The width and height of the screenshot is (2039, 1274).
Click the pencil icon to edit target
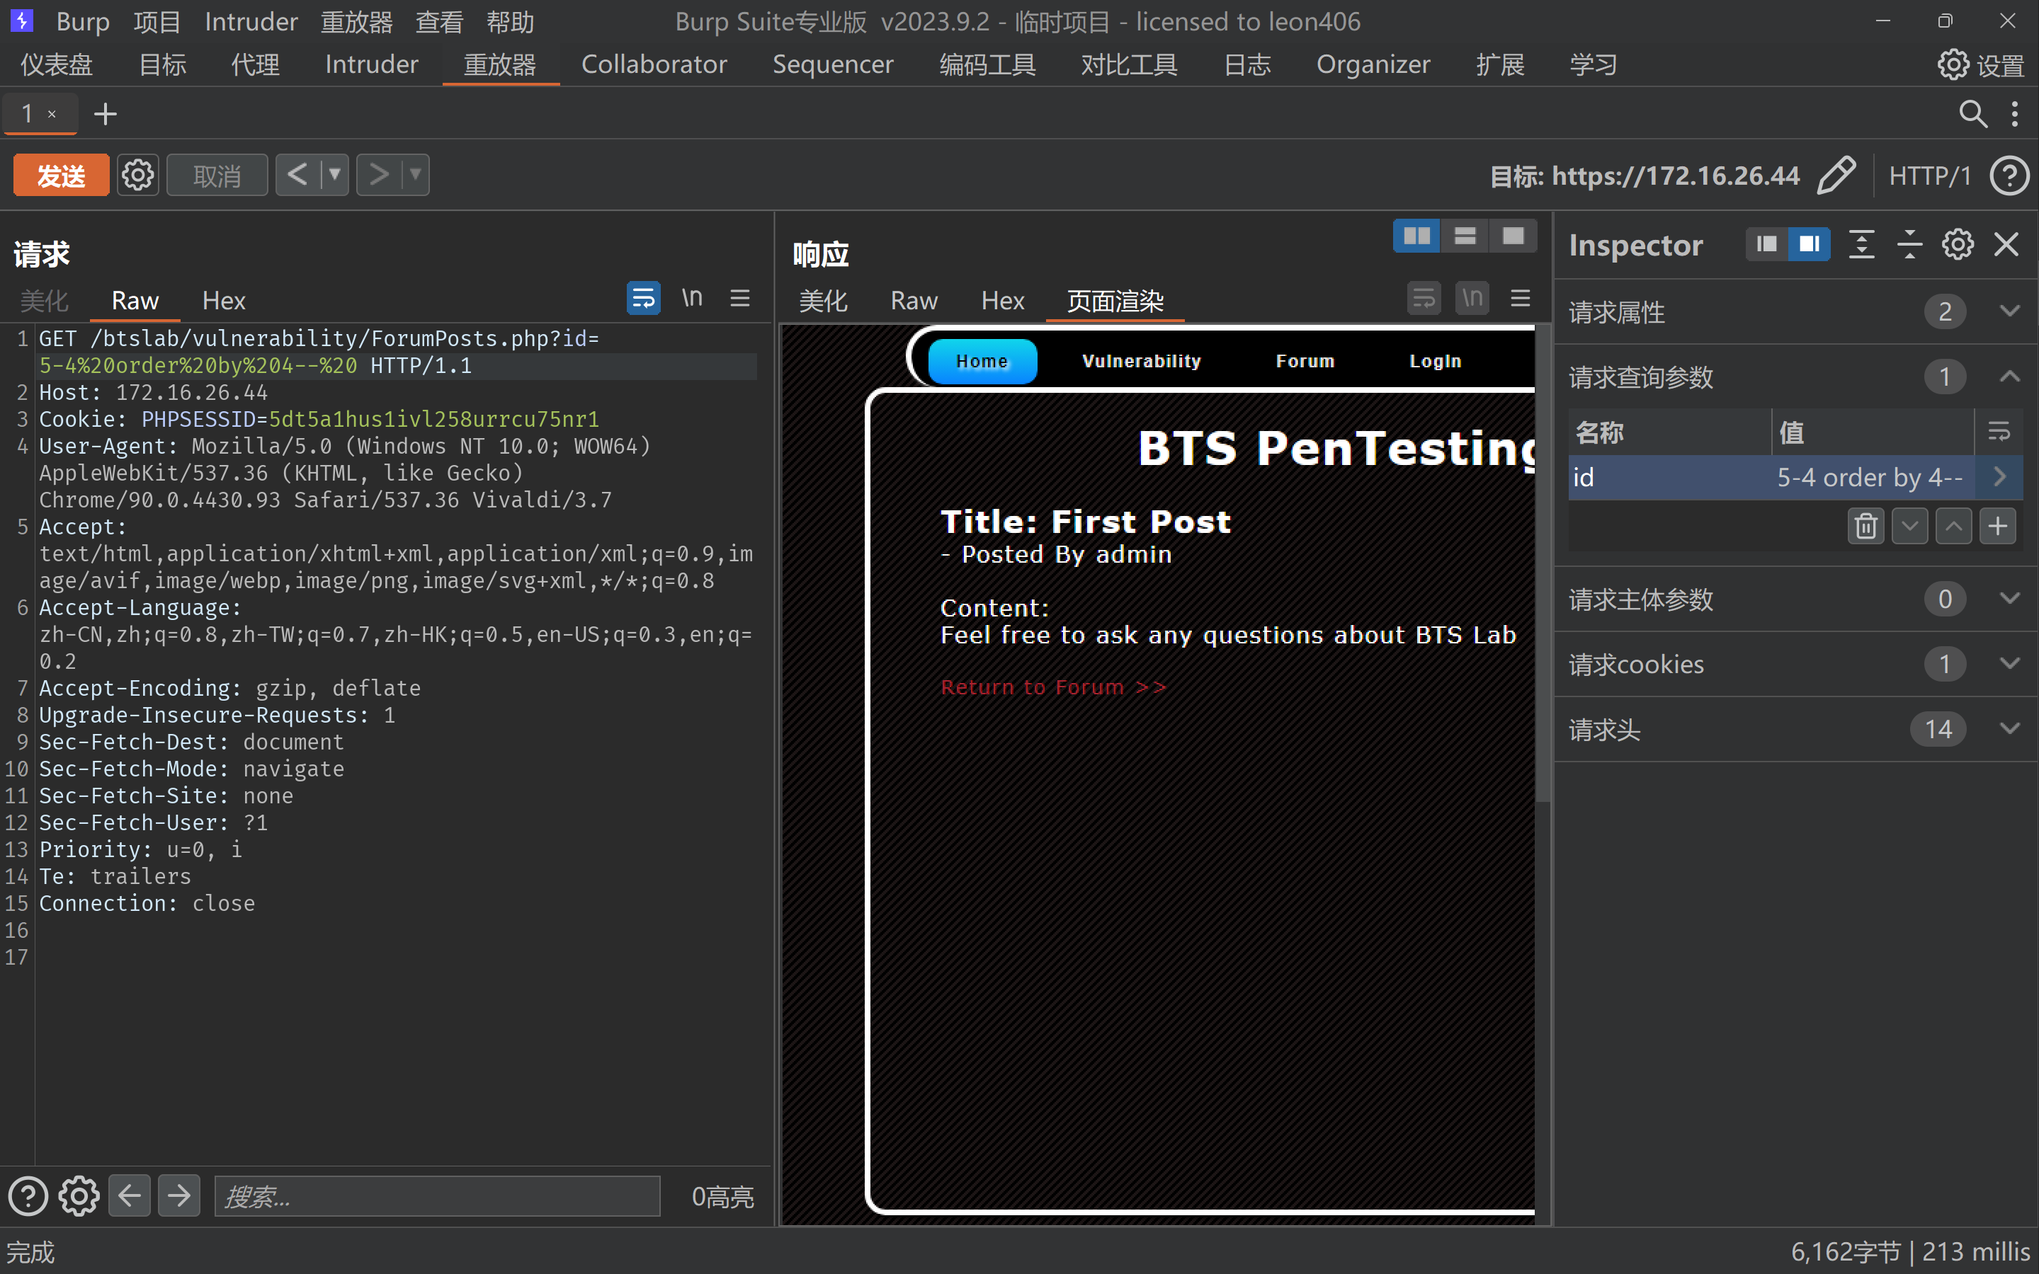click(1836, 176)
